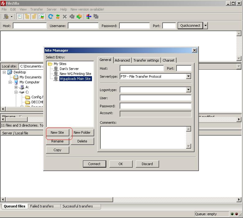This screenshot has width=243, height=218.
Task: Click the server icon beside Dan's Server
Action: 56,69
